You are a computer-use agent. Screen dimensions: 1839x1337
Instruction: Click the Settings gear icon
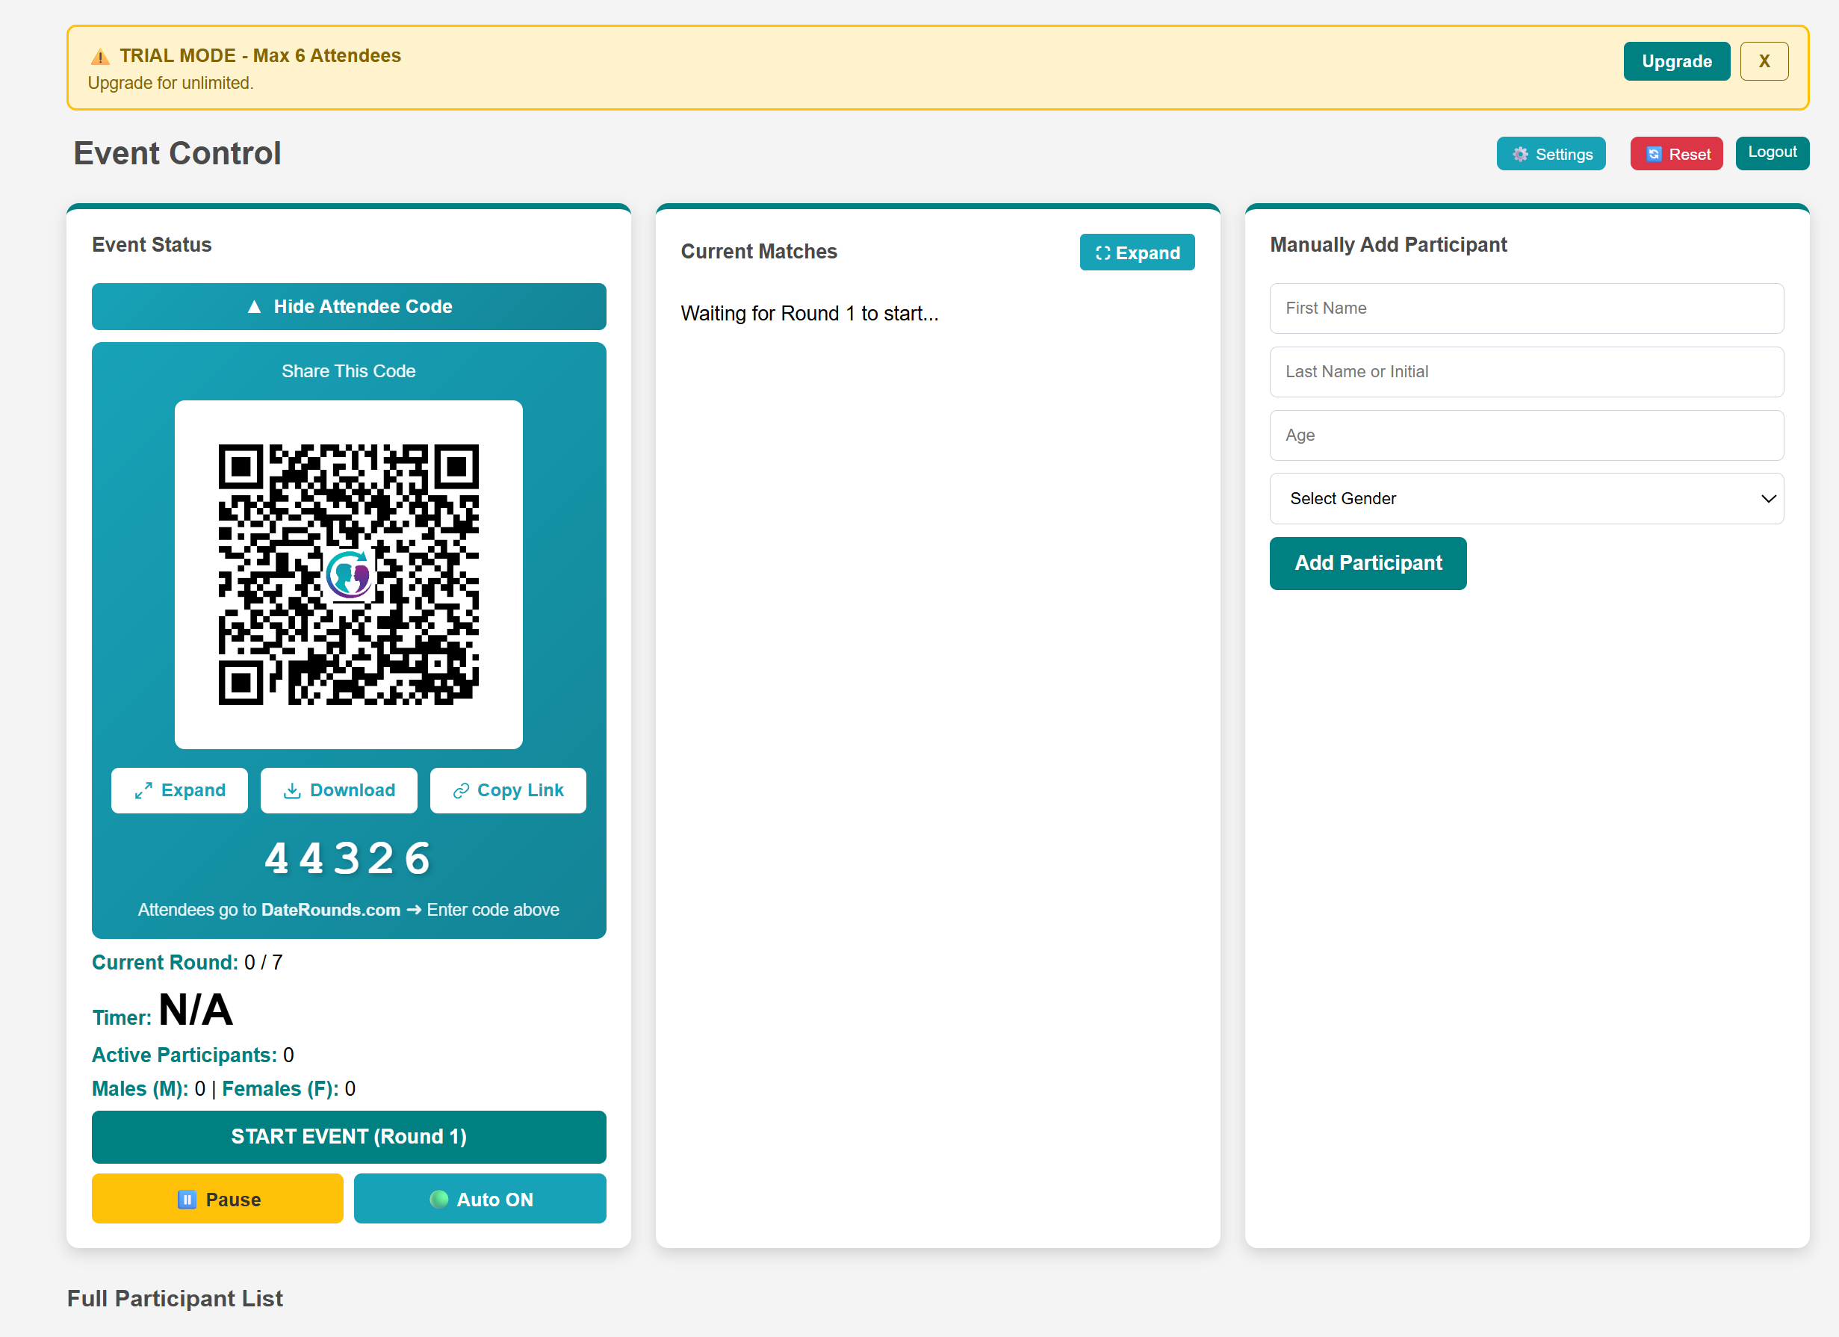1520,154
